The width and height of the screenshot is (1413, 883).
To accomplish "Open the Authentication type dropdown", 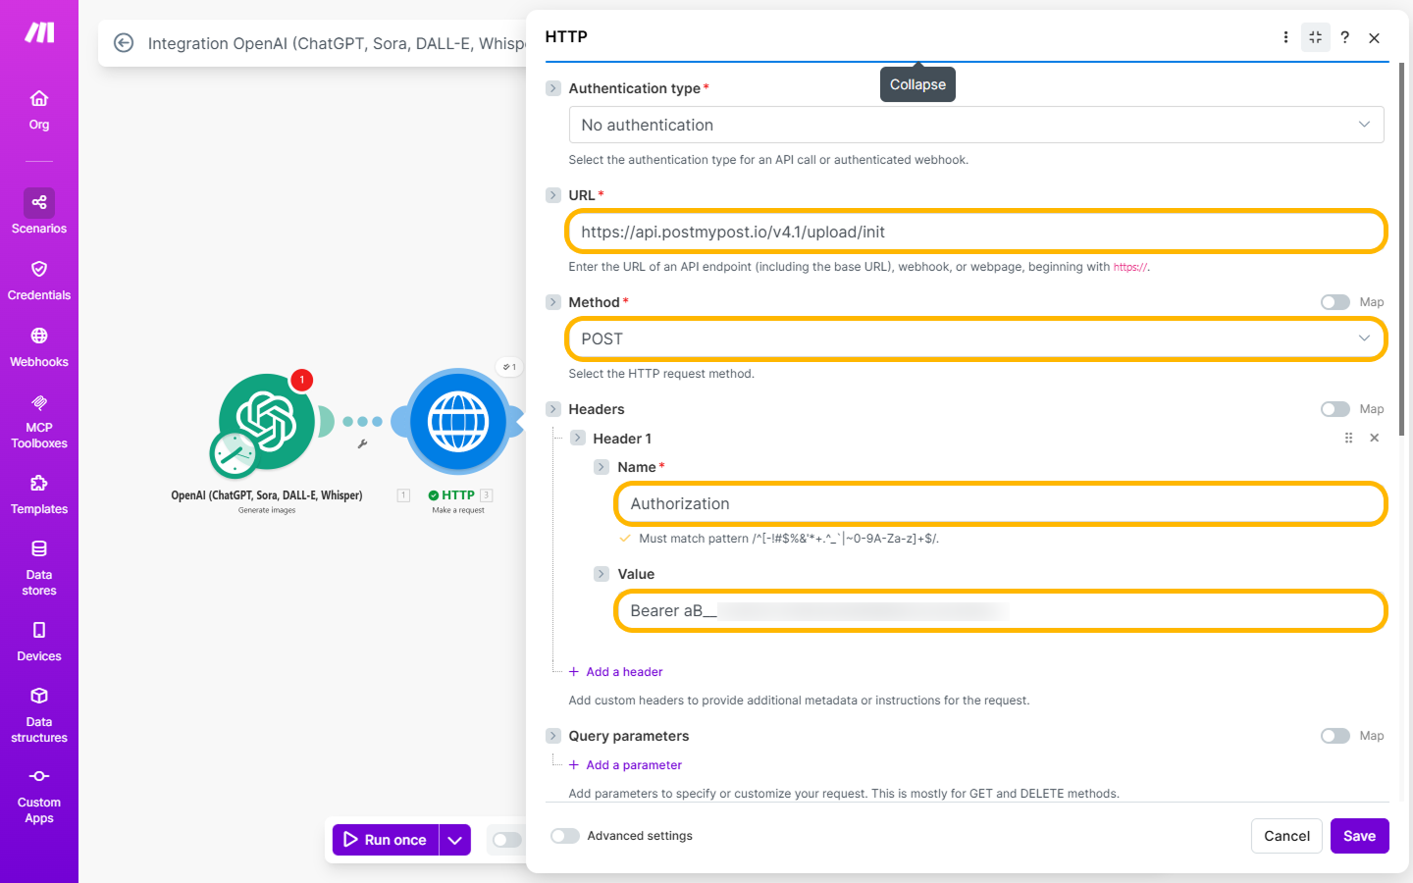I will coord(975,125).
